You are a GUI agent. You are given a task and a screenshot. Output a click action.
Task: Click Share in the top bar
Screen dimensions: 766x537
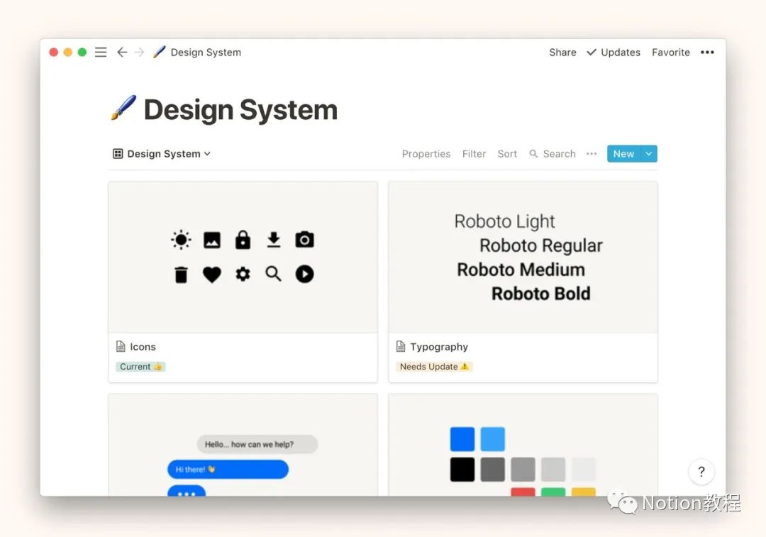pyautogui.click(x=562, y=52)
